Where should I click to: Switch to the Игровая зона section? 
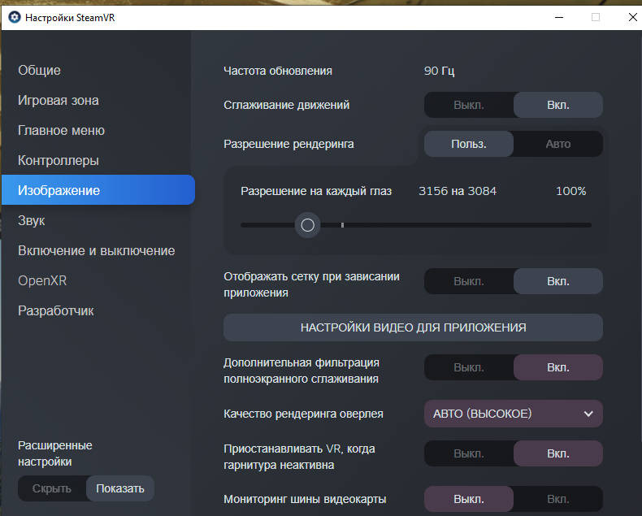click(59, 100)
